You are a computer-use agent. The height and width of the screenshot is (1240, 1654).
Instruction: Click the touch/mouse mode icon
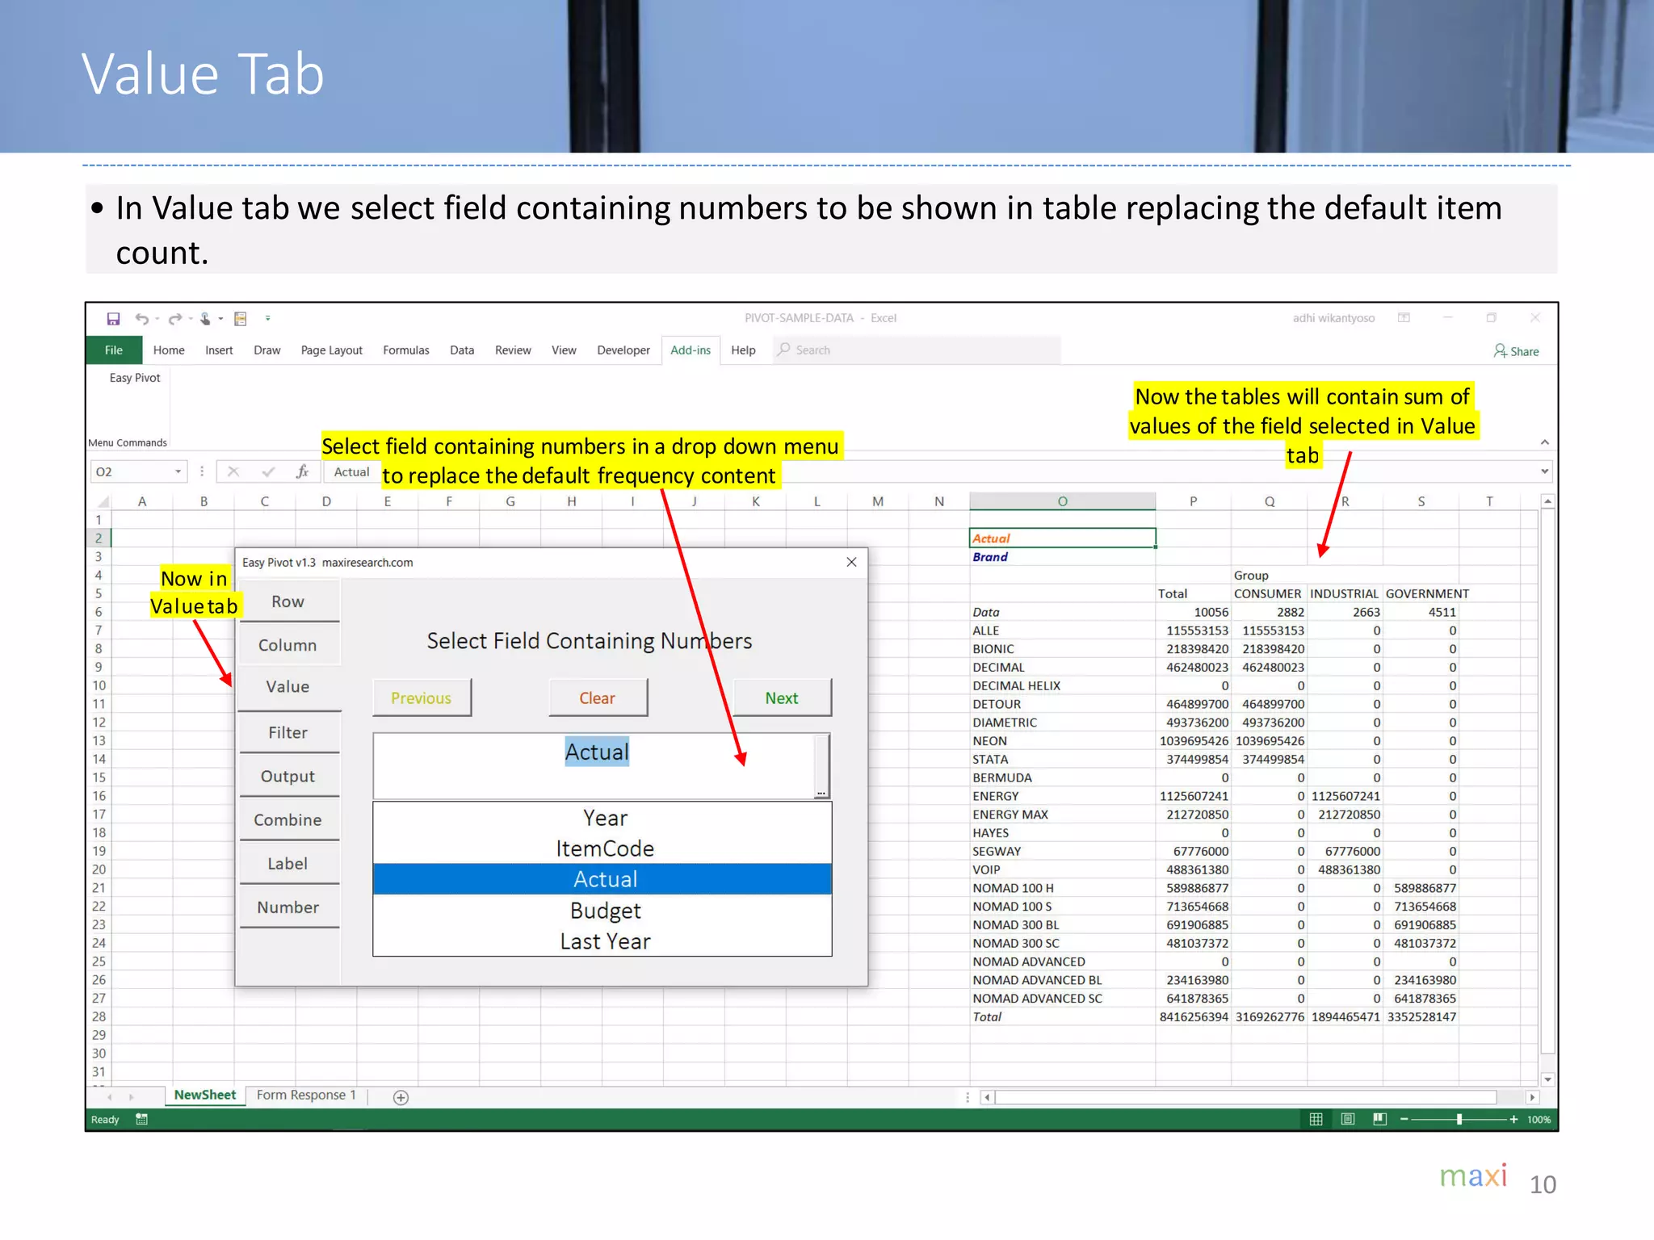[205, 319]
